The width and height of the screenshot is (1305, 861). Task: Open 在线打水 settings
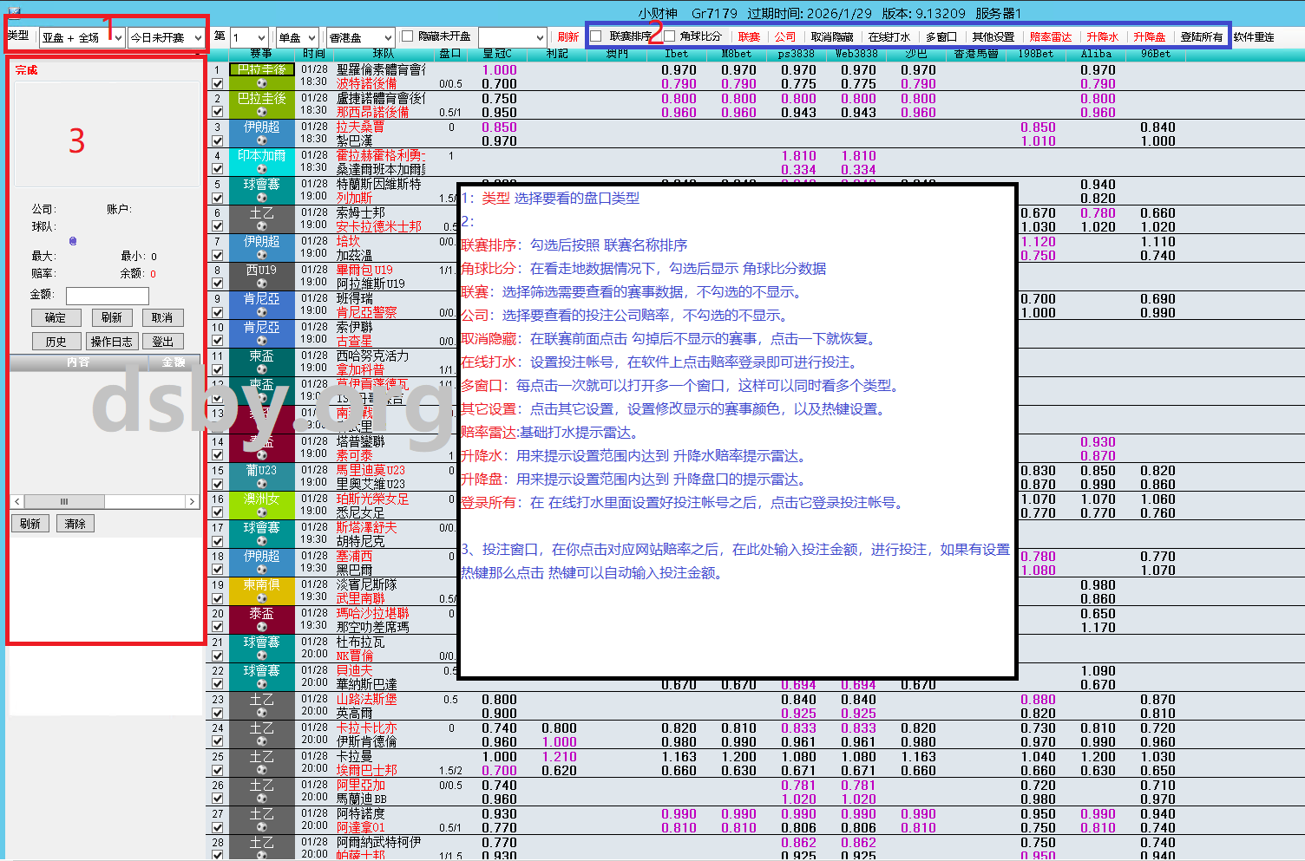[x=889, y=37]
